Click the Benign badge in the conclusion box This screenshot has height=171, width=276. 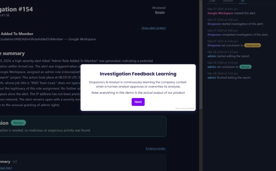[x=18, y=123]
